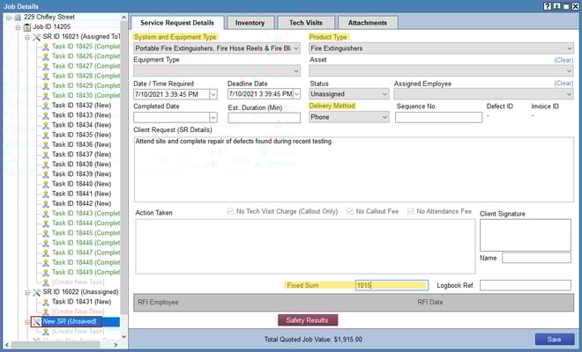Viewport: 582px width, 352px height.
Task: Click the Action Taken text area
Action: (305, 246)
